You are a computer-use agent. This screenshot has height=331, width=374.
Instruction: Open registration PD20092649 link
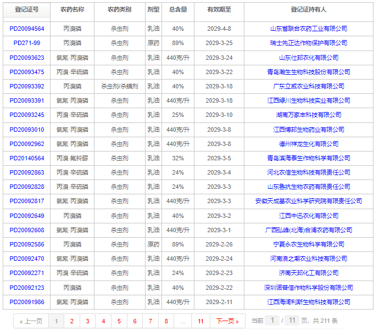pyautogui.click(x=27, y=216)
